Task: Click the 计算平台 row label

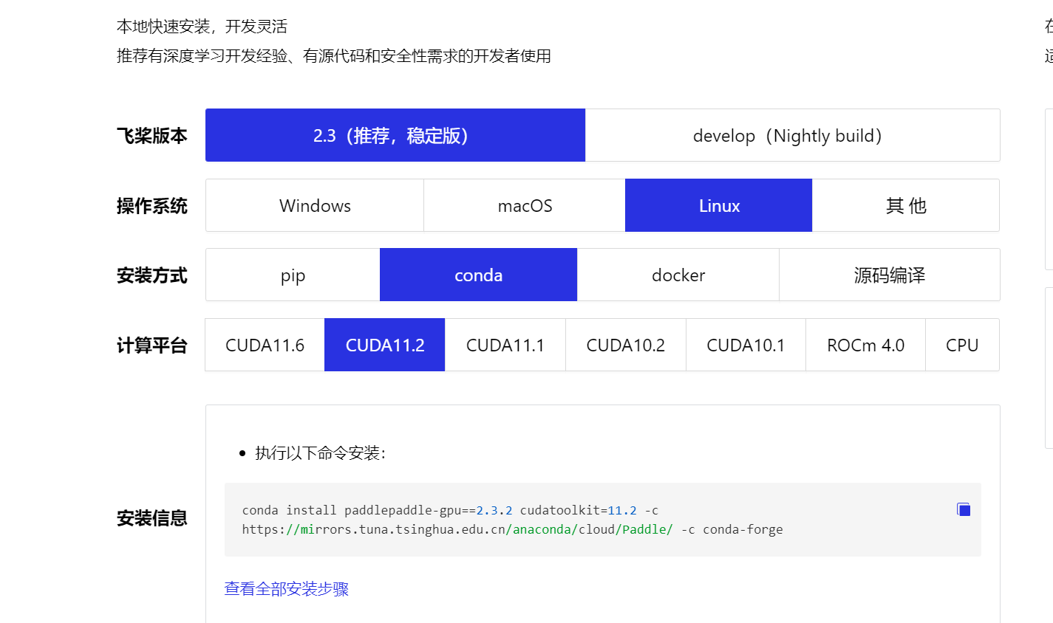Action: [152, 345]
